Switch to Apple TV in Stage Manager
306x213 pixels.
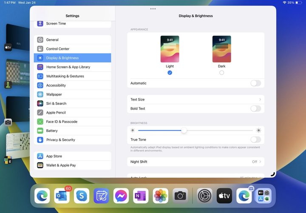[x=17, y=38]
